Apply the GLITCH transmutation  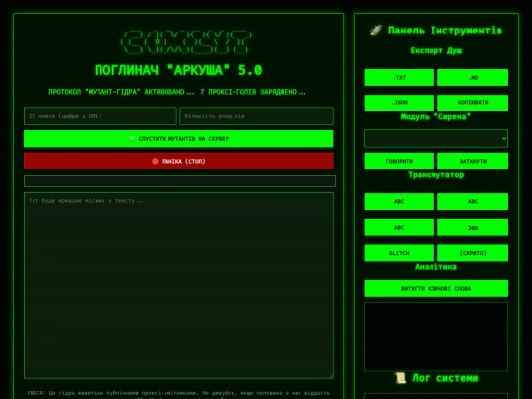tap(399, 253)
